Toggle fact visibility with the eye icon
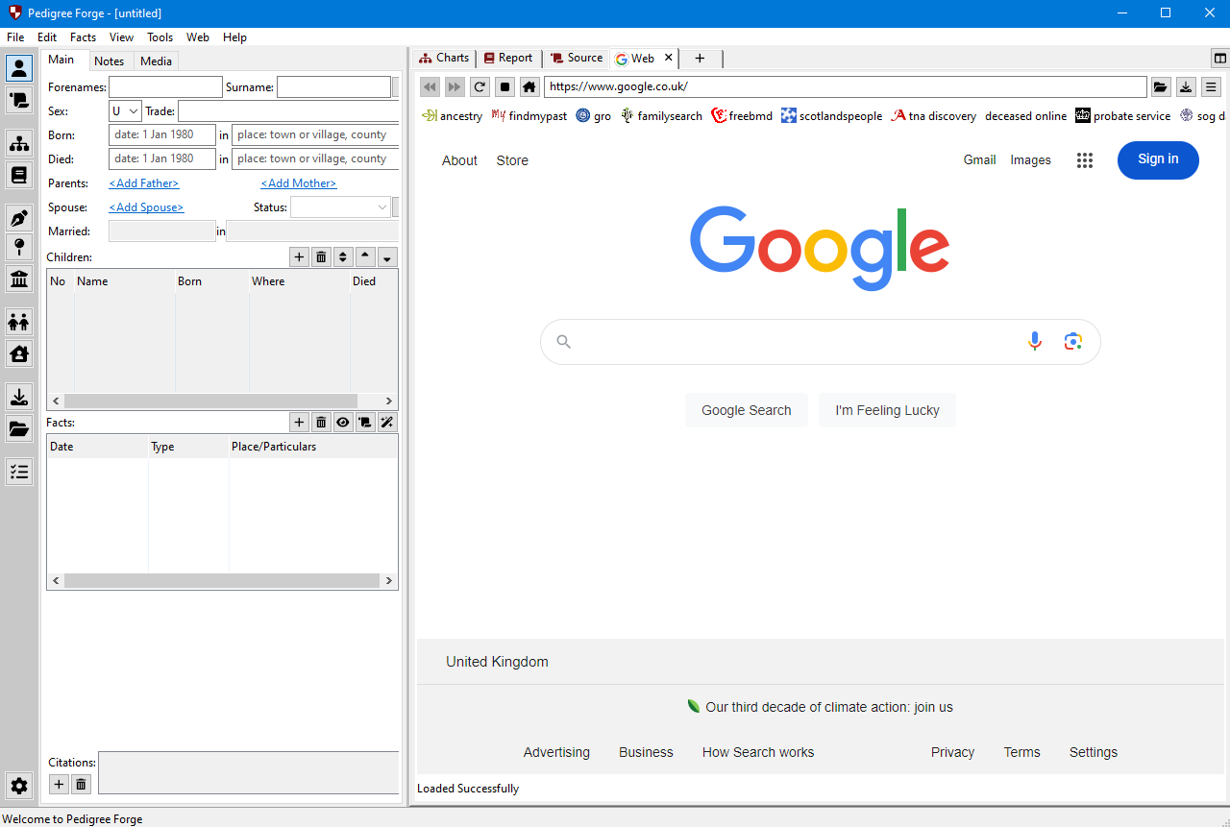This screenshot has width=1230, height=827. point(343,423)
